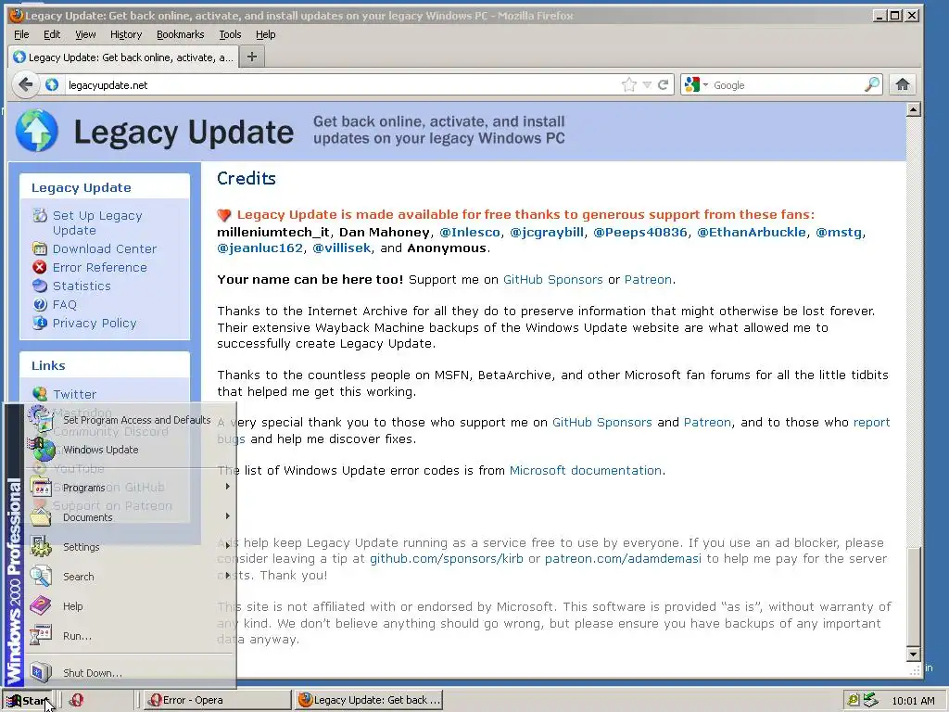Click the Download Center sidebar icon

pyautogui.click(x=40, y=248)
